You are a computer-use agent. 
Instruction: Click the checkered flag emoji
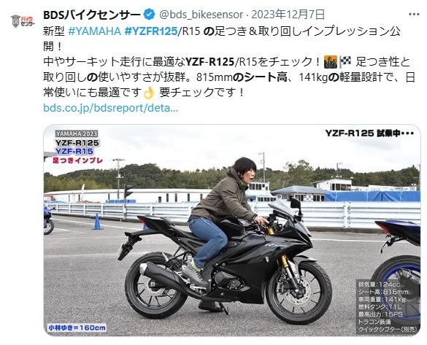pos(345,62)
